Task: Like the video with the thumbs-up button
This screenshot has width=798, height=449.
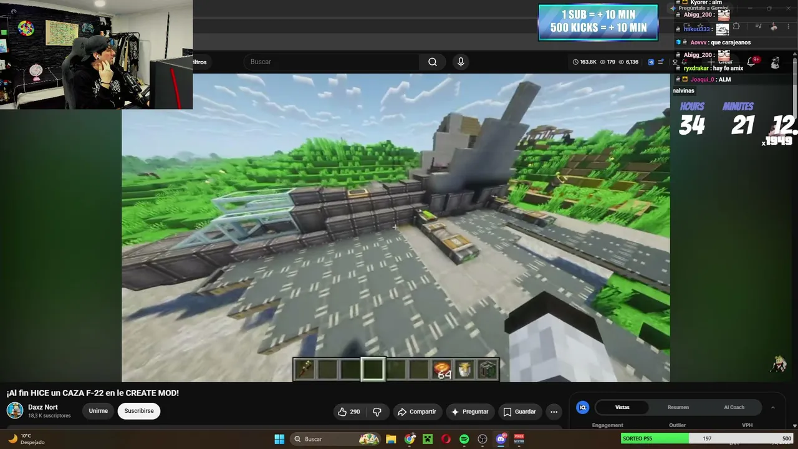Action: pyautogui.click(x=349, y=412)
